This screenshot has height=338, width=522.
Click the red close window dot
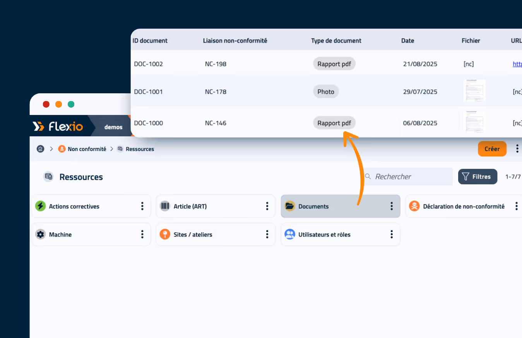(x=46, y=104)
